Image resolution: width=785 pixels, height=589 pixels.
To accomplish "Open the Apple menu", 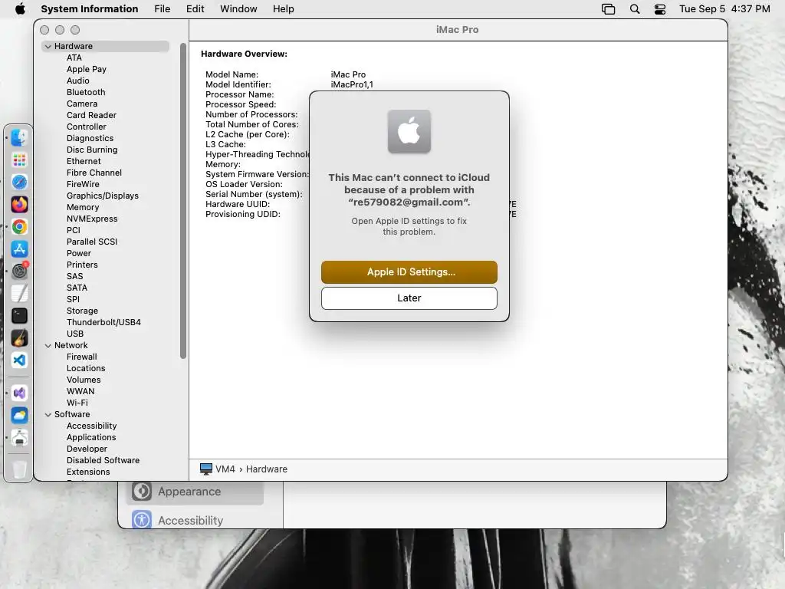I will click(x=20, y=9).
